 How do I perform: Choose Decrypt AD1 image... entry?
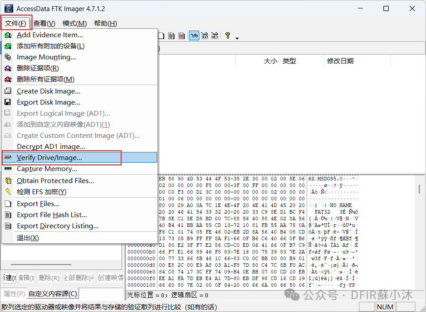click(x=79, y=147)
